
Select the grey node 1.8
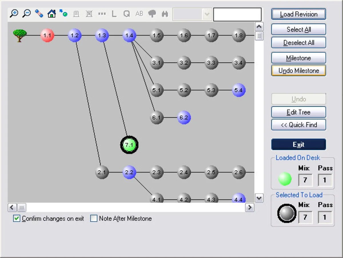(x=239, y=36)
